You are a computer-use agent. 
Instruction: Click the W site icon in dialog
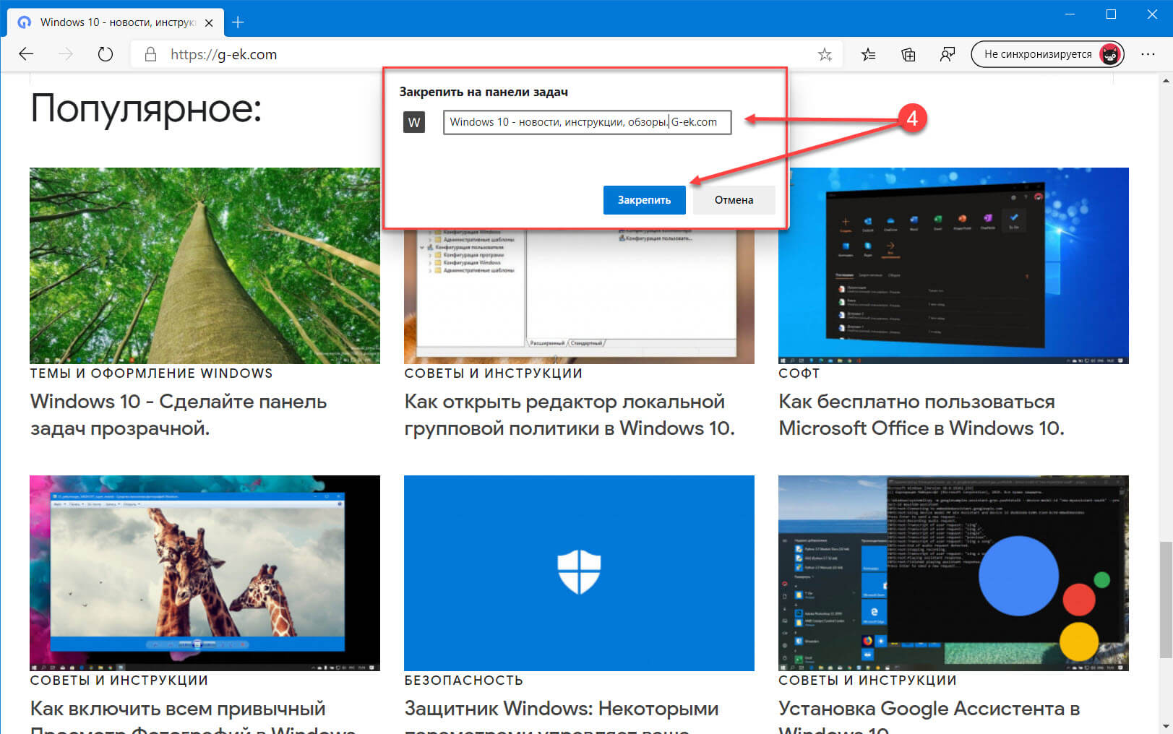point(414,122)
